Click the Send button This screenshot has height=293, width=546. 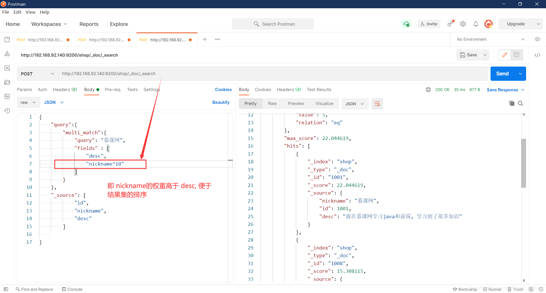[x=502, y=74]
